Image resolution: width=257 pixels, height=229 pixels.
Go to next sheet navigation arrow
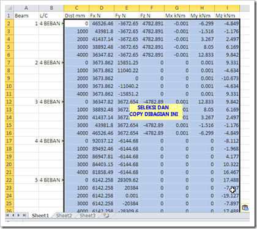(x=18, y=216)
